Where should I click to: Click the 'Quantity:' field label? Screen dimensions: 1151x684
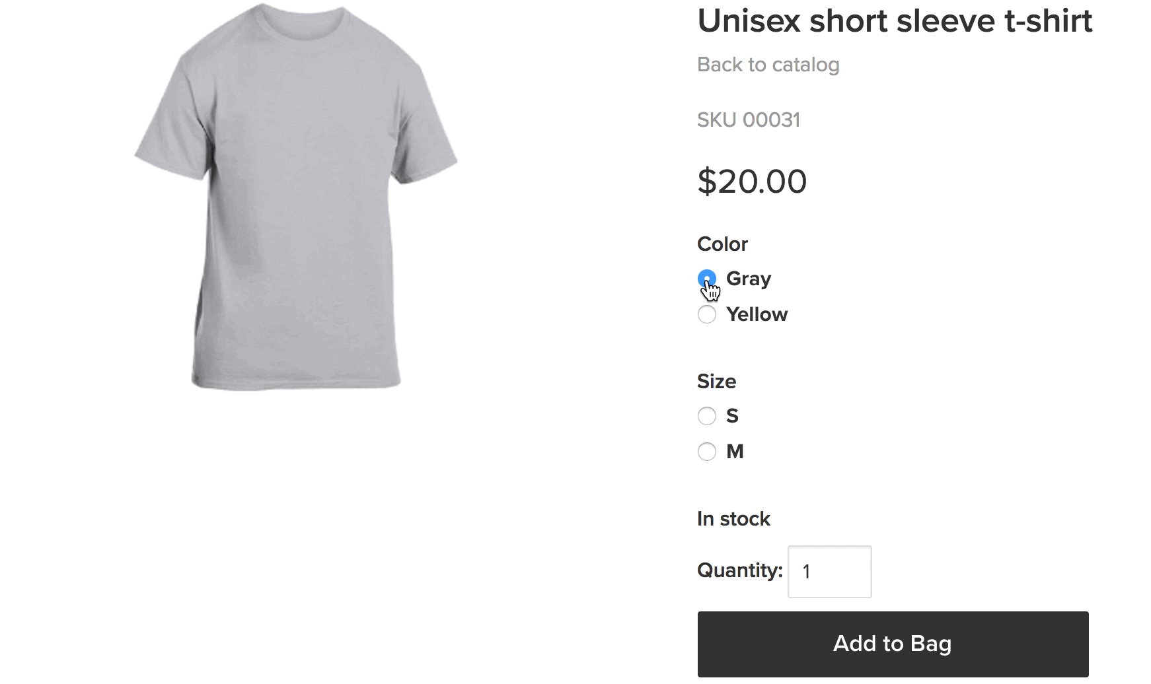point(739,570)
